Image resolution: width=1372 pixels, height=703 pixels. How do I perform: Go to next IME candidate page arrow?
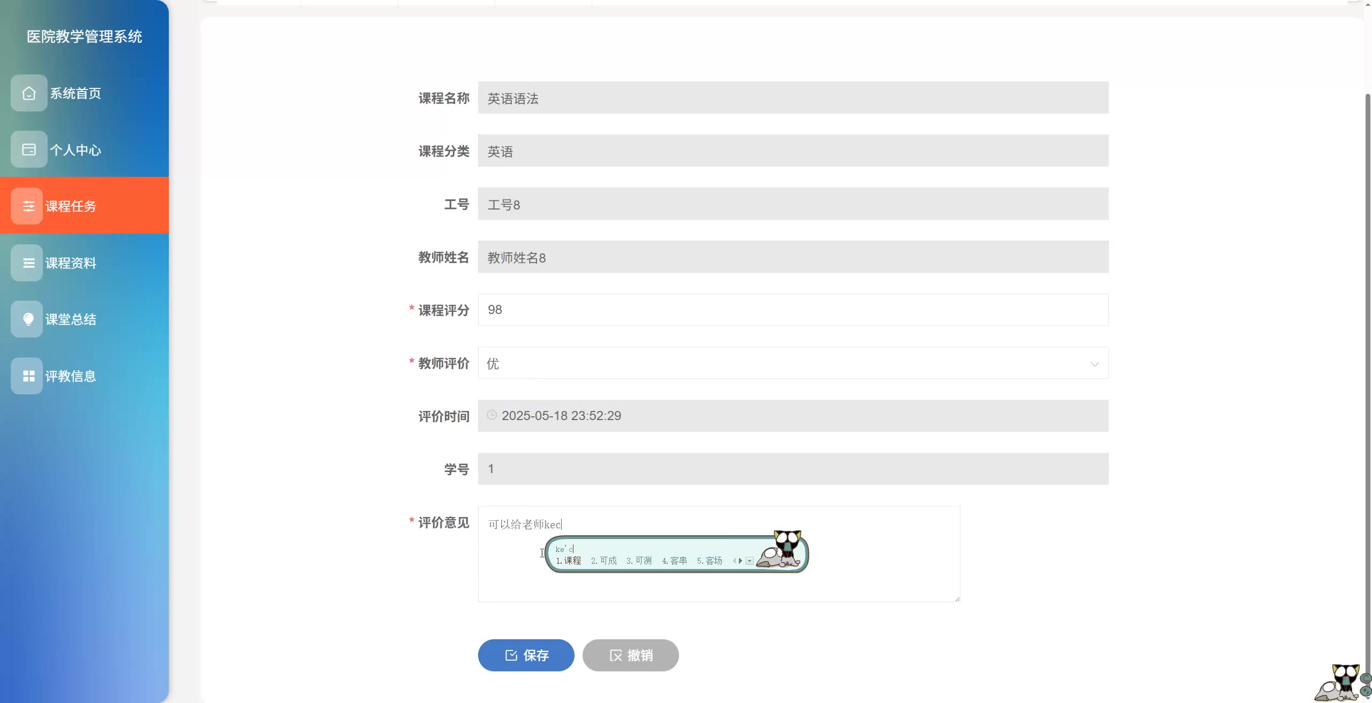[x=741, y=561]
